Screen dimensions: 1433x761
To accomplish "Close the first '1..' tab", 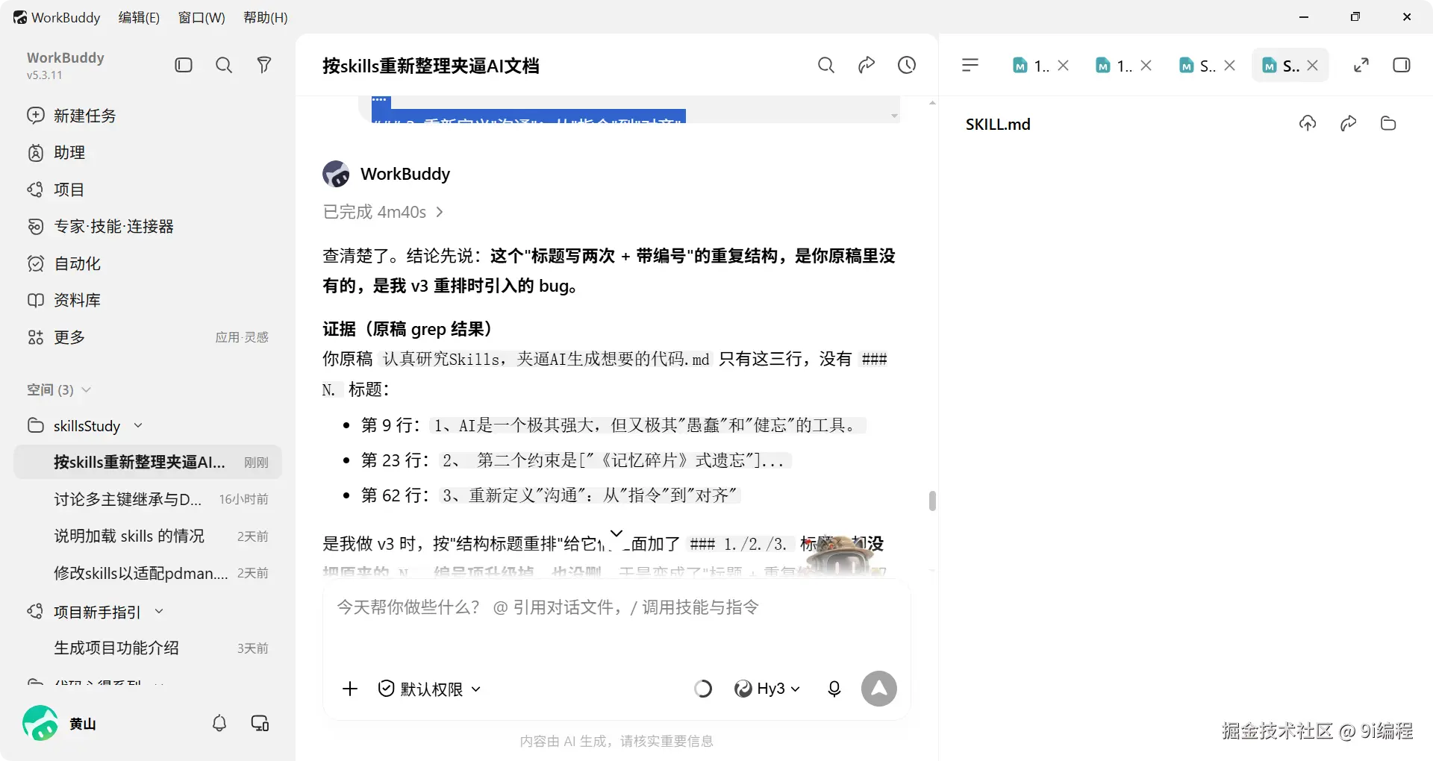I will [x=1064, y=66].
